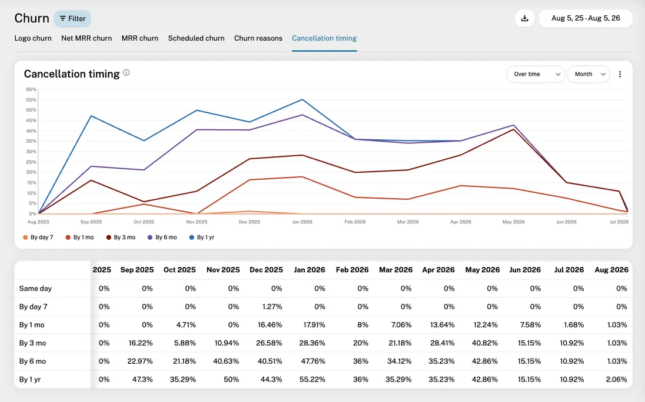This screenshot has height=402, width=645.
Task: Click the By 1 mo table row label
Action: tap(32, 325)
